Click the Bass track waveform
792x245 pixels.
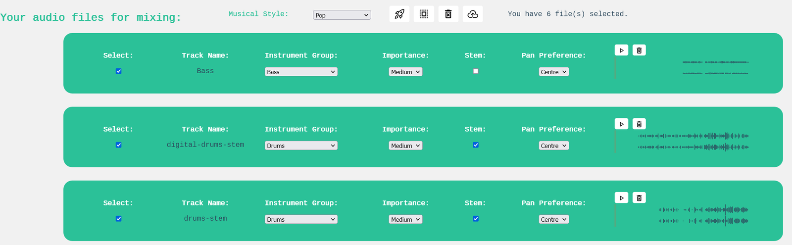tap(682, 68)
